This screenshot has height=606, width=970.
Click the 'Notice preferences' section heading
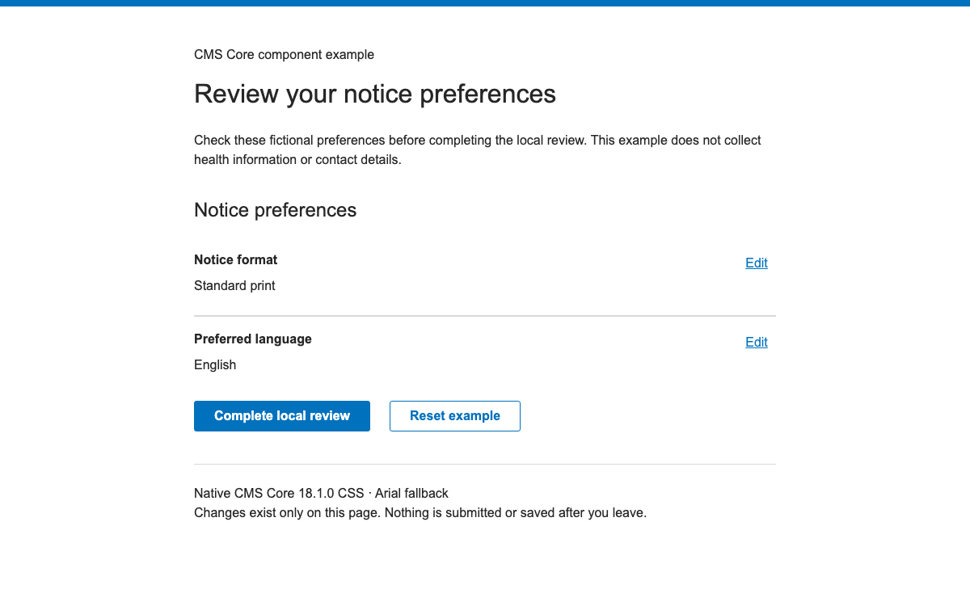tap(276, 210)
